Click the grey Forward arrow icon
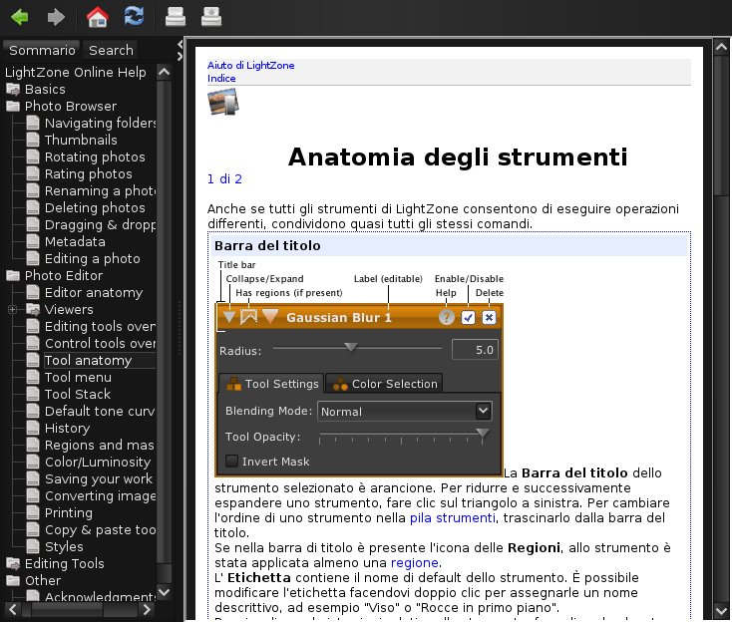 tap(56, 17)
